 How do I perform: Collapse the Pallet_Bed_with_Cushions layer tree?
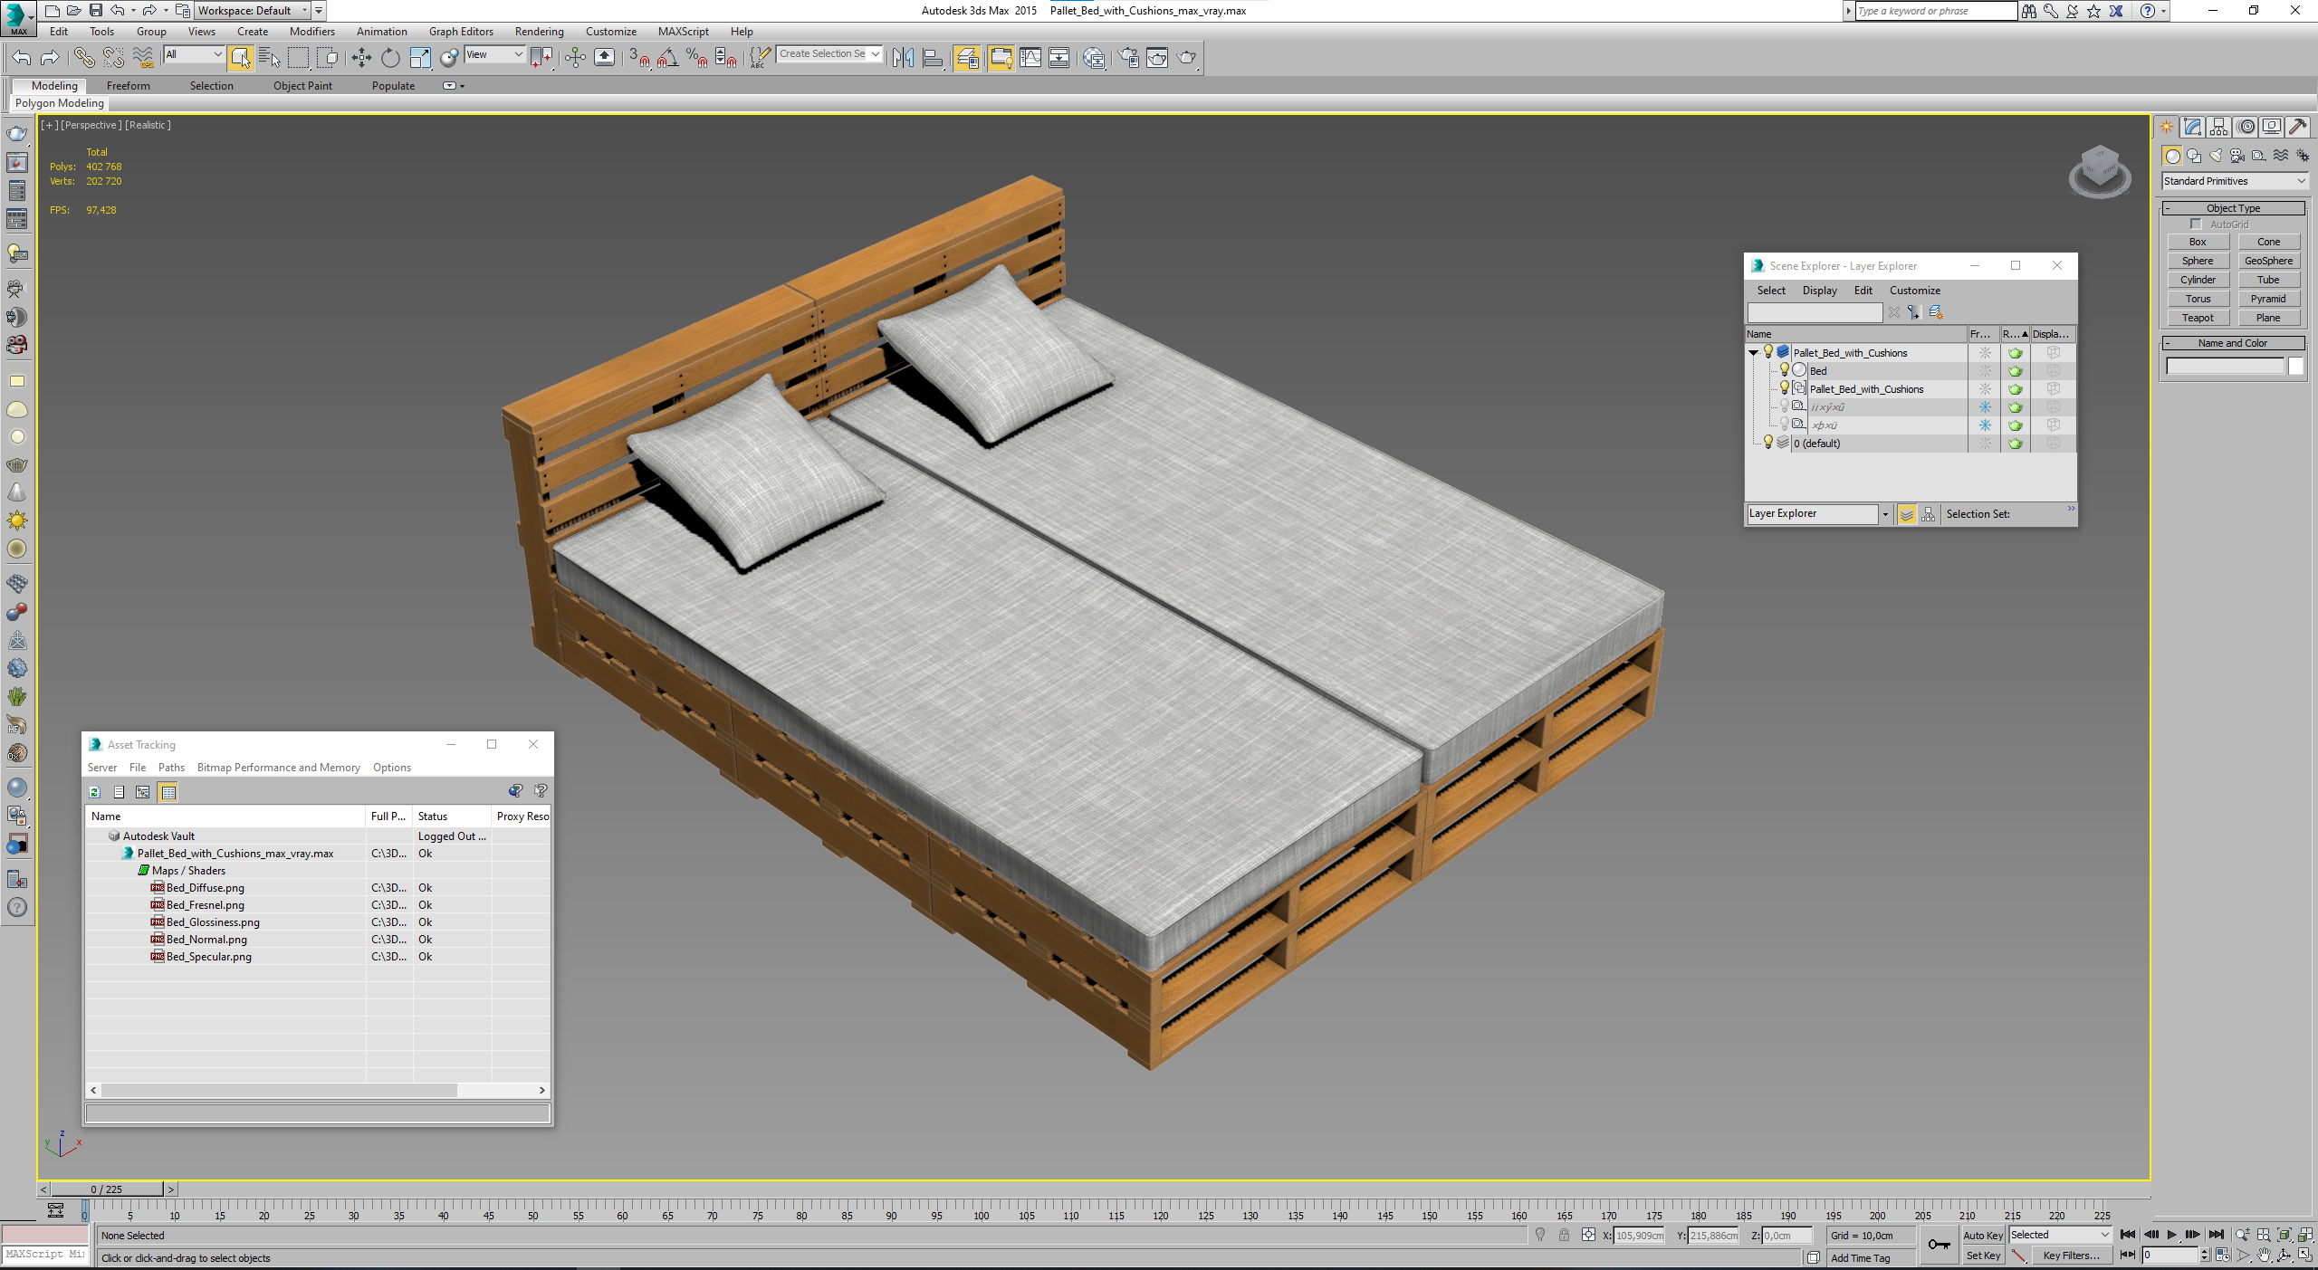[1754, 353]
